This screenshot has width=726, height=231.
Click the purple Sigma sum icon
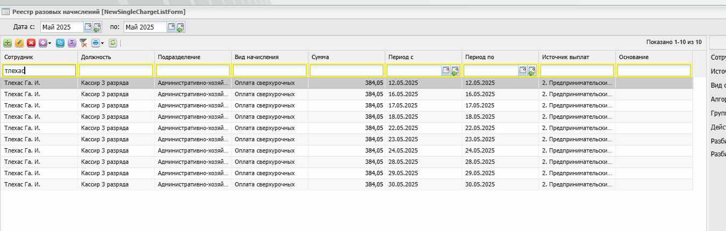pos(72,42)
